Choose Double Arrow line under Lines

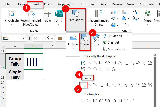tap(95, 85)
